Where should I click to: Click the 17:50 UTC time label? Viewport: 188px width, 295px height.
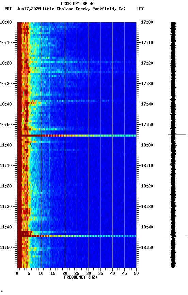tap(147, 125)
